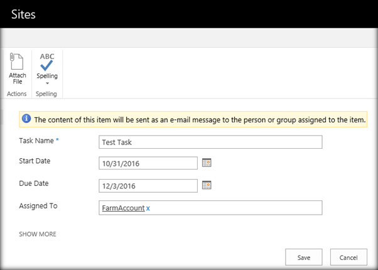Click the Sites header title
The width and height of the screenshot is (378, 270).
(x=23, y=14)
